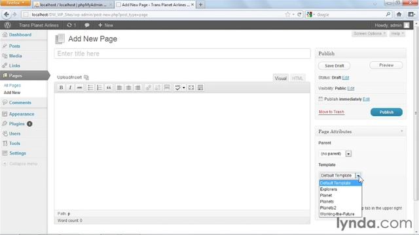The image size is (419, 235).
Task: Align text right
Action: click(137, 87)
